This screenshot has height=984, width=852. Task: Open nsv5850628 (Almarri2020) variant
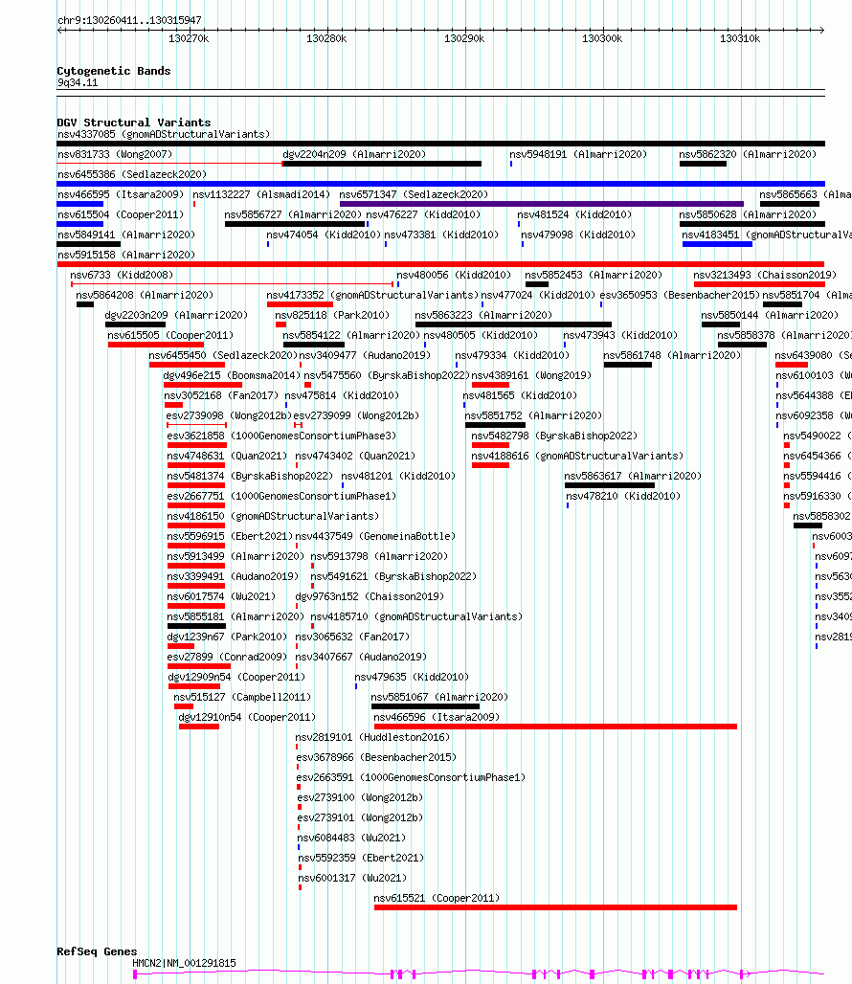[748, 214]
